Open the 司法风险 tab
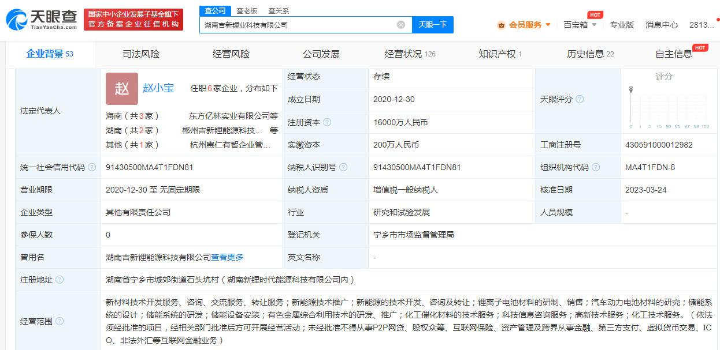The width and height of the screenshot is (720, 350). point(141,54)
